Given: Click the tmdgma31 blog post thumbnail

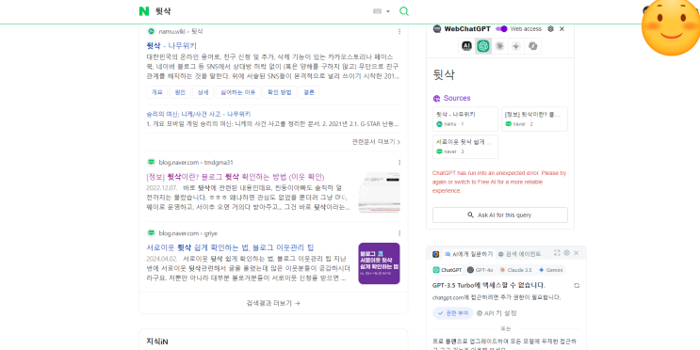Looking at the screenshot, I should pos(379,192).
